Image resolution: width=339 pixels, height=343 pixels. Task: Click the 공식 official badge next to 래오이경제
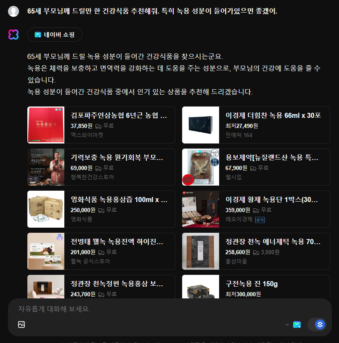pos(260,220)
